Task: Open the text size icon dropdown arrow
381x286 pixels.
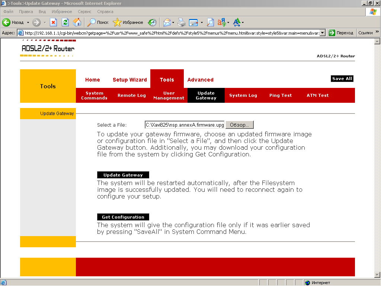Action: click(x=243, y=22)
